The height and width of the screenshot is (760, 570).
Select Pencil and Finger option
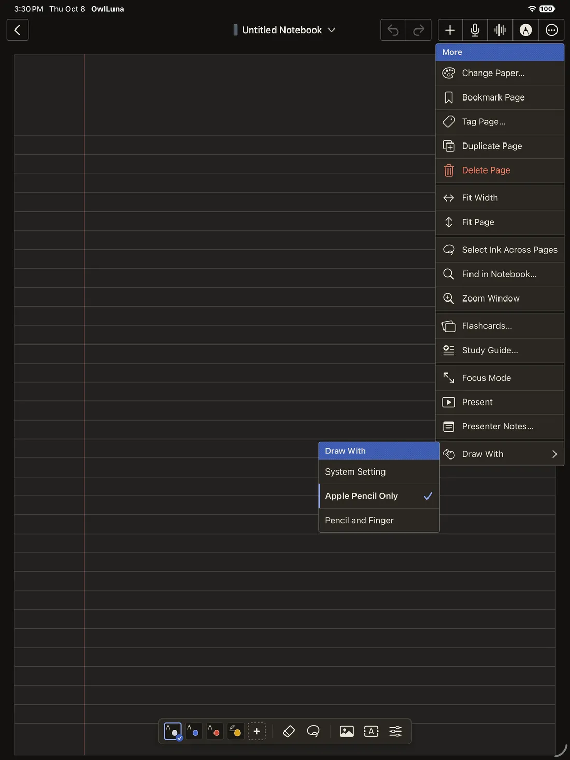pos(379,520)
